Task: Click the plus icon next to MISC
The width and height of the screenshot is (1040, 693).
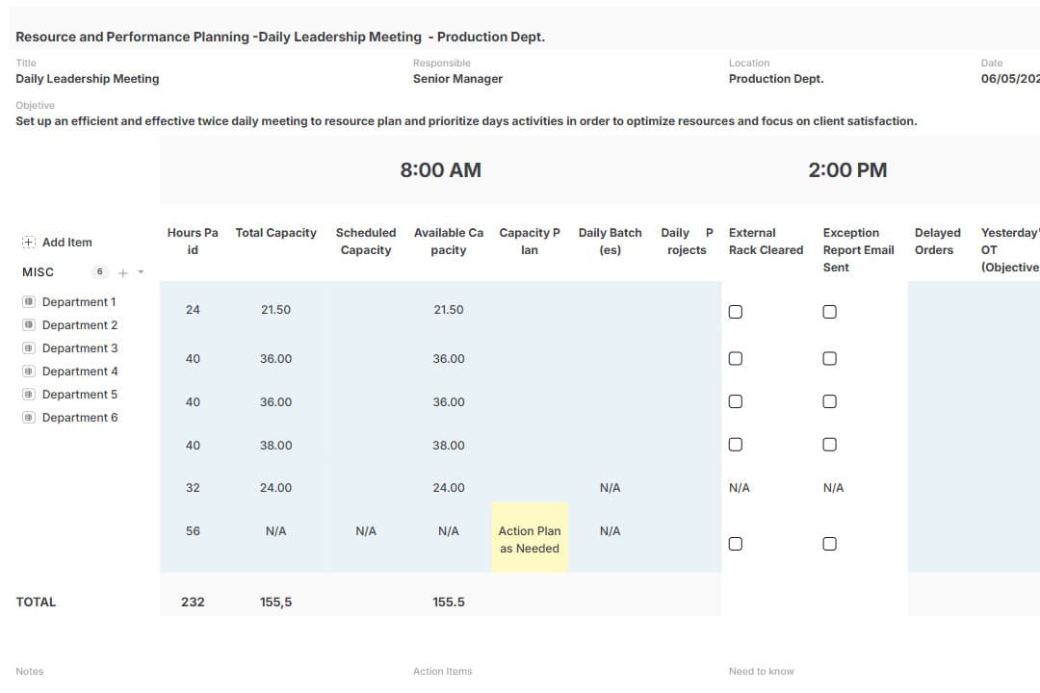Action: click(x=122, y=272)
